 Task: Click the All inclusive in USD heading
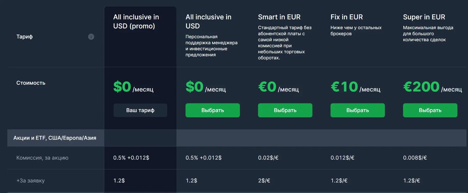(x=209, y=22)
